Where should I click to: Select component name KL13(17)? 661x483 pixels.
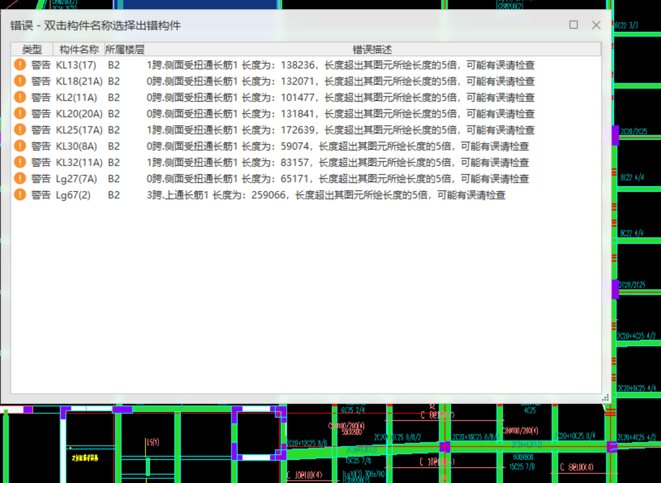click(77, 65)
